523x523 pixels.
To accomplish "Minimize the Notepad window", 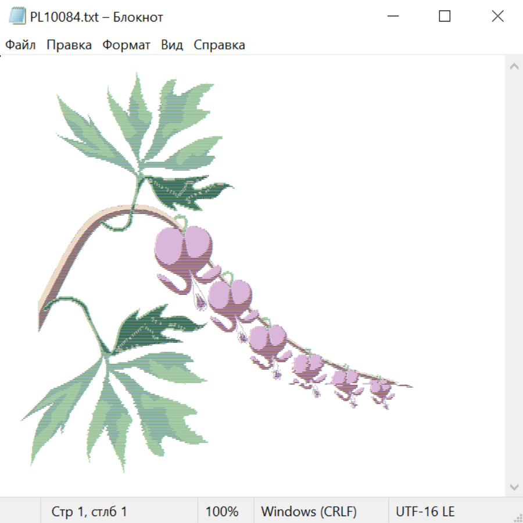I will click(x=393, y=16).
